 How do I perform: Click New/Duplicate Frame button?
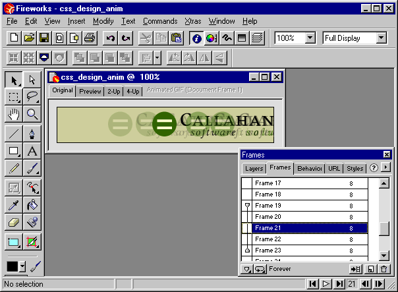click(x=371, y=269)
